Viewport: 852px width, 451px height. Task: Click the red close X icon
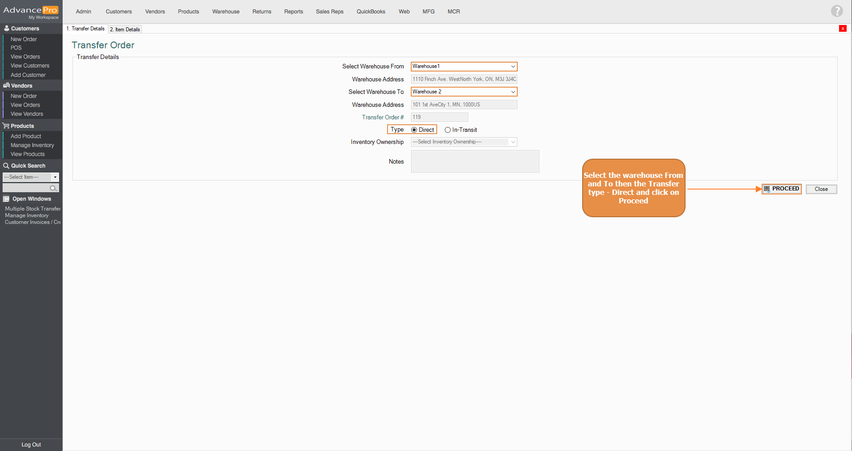(843, 29)
